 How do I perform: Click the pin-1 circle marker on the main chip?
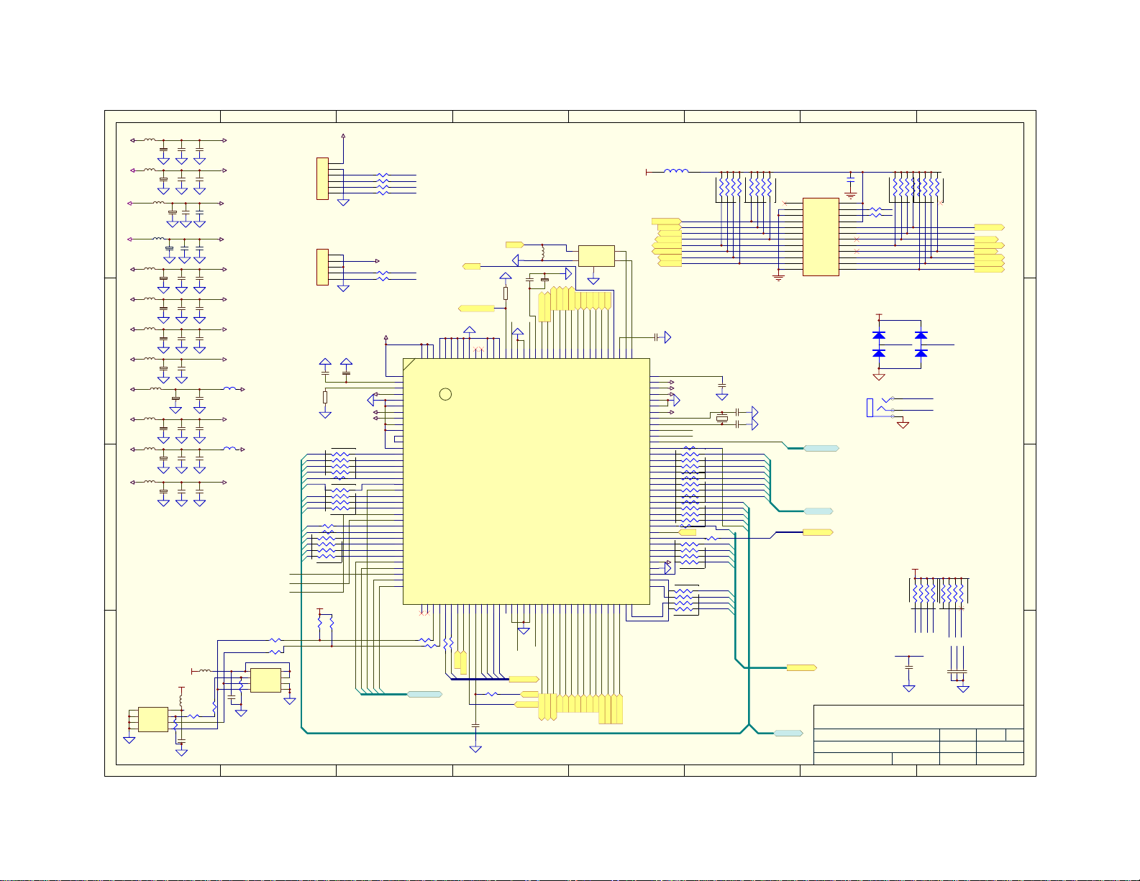coord(445,394)
